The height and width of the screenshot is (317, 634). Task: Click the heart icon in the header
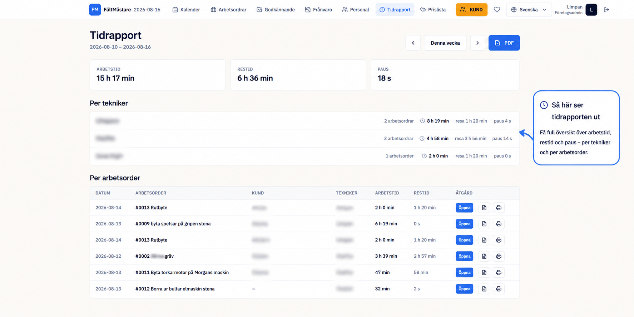[497, 10]
